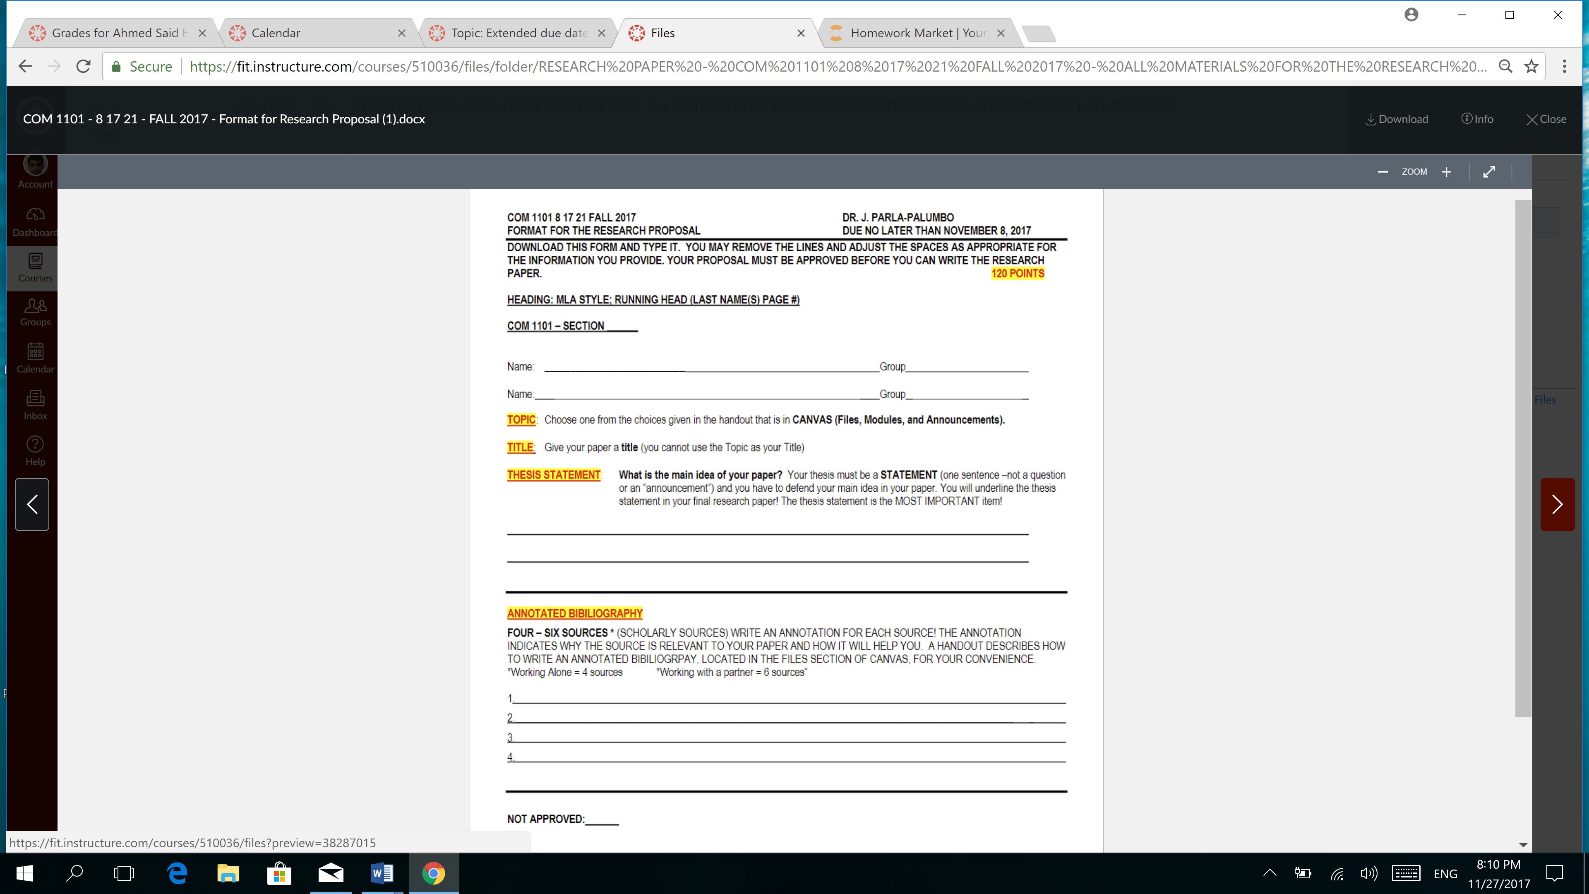The width and height of the screenshot is (1589, 894).
Task: Close the Topic: Extended due date tab
Action: coord(601,33)
